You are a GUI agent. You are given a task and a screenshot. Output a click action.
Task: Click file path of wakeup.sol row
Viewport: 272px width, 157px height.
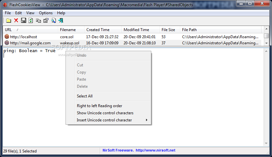[x=220, y=43]
